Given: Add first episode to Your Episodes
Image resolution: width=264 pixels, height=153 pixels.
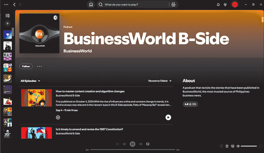Looking at the screenshot, I should [x=58, y=117].
